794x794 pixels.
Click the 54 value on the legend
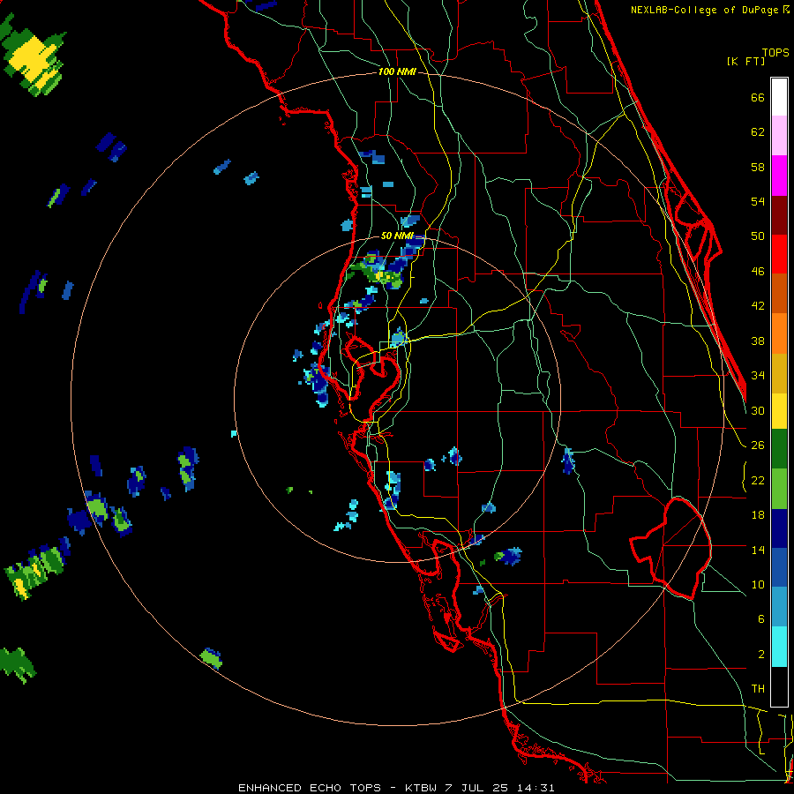758,201
